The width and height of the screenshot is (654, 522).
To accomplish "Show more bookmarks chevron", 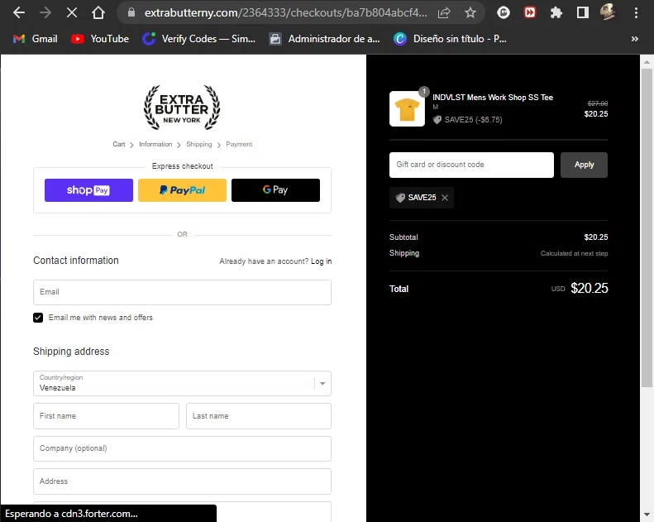I will (634, 39).
